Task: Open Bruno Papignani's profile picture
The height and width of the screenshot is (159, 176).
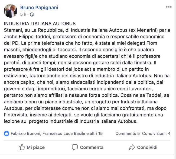Action: pos(11,11)
